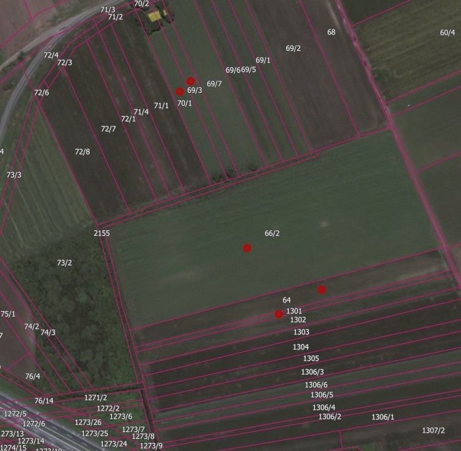The image size is (461, 451).
Task: Select the red point right of label 64
Action: tap(322, 290)
